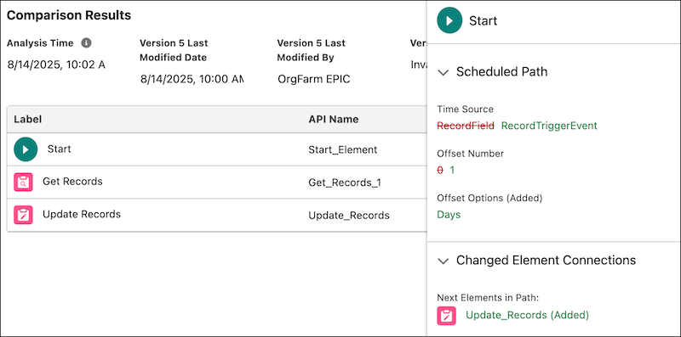Click the Get Records row icon
Screen dimensions: 681x337
click(24, 182)
